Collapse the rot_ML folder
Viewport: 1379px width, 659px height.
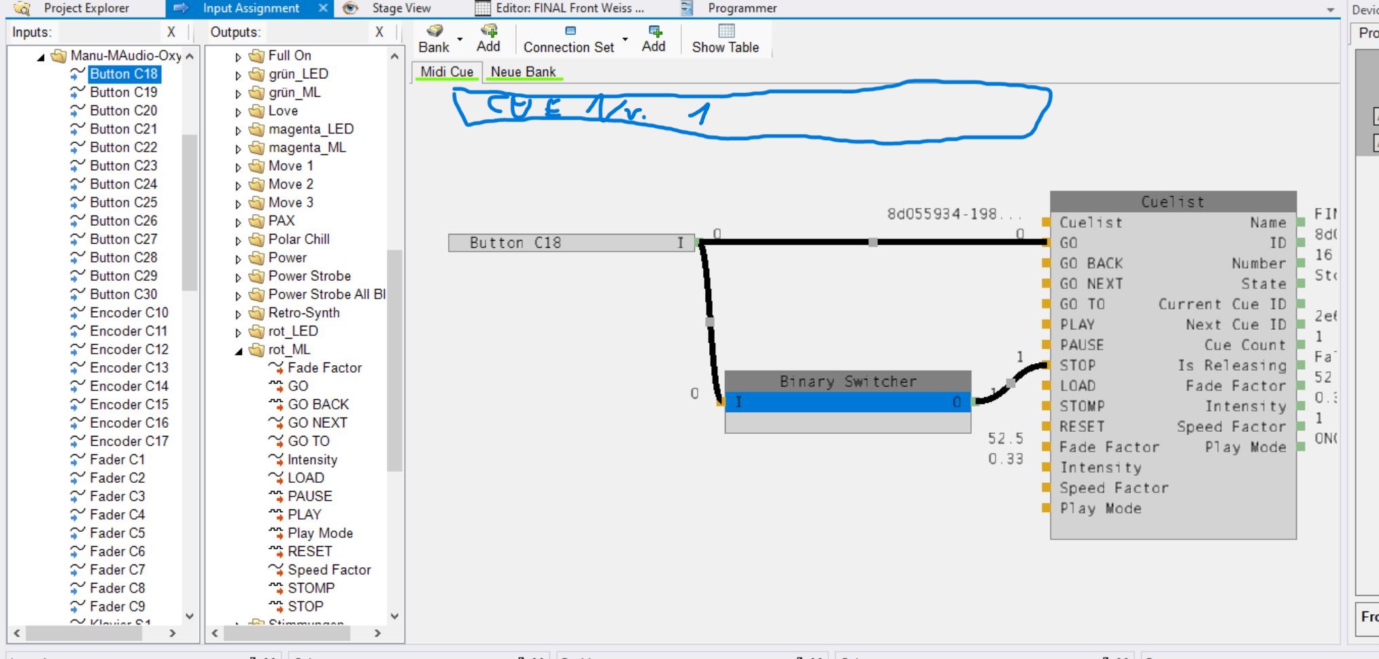pyautogui.click(x=239, y=351)
